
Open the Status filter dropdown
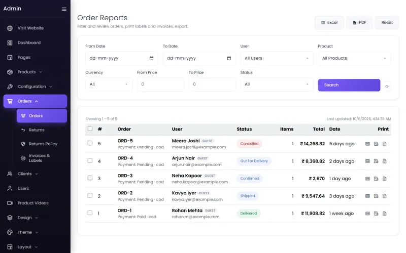(x=277, y=85)
